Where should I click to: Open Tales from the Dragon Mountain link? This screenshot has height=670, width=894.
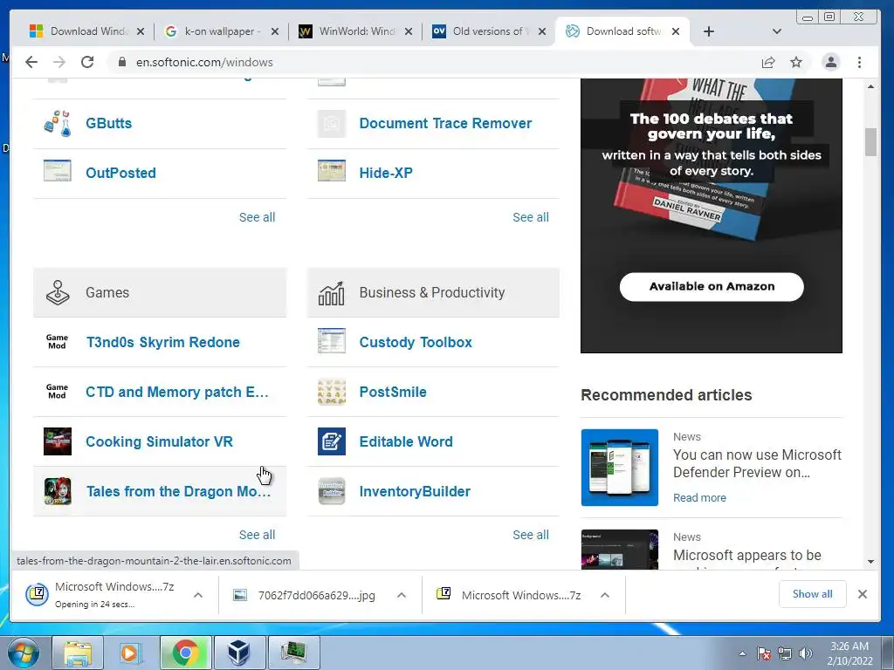(178, 491)
